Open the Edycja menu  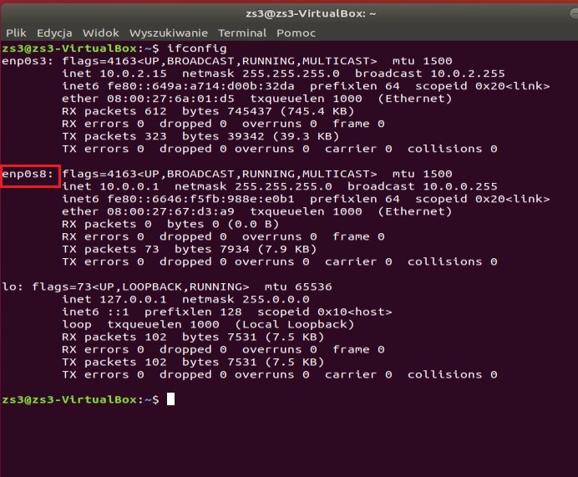(54, 33)
